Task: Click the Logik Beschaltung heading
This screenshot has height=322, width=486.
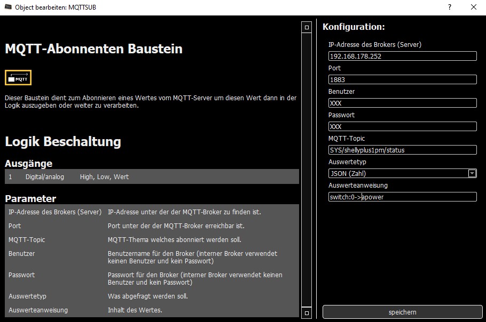Action: point(63,142)
